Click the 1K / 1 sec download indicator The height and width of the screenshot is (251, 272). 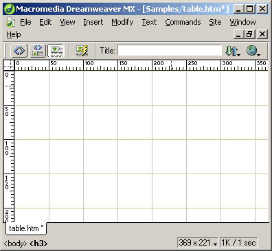click(238, 243)
